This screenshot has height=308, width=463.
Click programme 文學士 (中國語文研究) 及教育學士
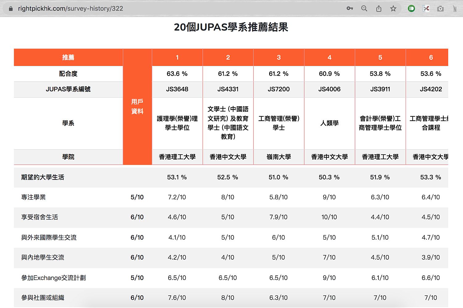pyautogui.click(x=228, y=123)
